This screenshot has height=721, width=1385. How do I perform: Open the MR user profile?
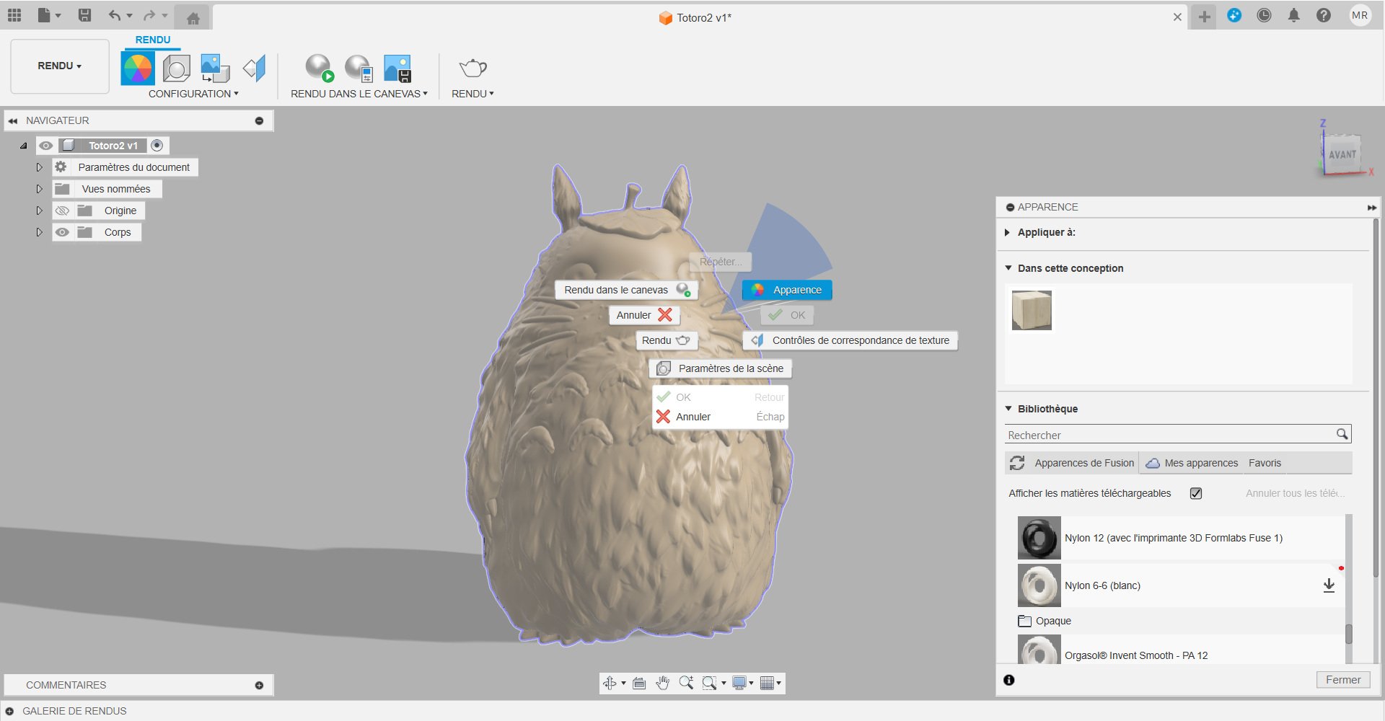[x=1360, y=15]
